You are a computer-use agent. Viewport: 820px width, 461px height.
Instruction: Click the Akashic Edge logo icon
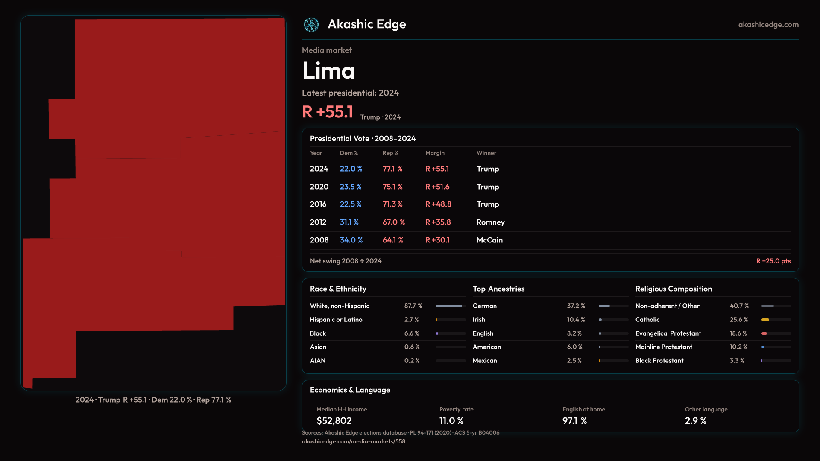pos(311,24)
